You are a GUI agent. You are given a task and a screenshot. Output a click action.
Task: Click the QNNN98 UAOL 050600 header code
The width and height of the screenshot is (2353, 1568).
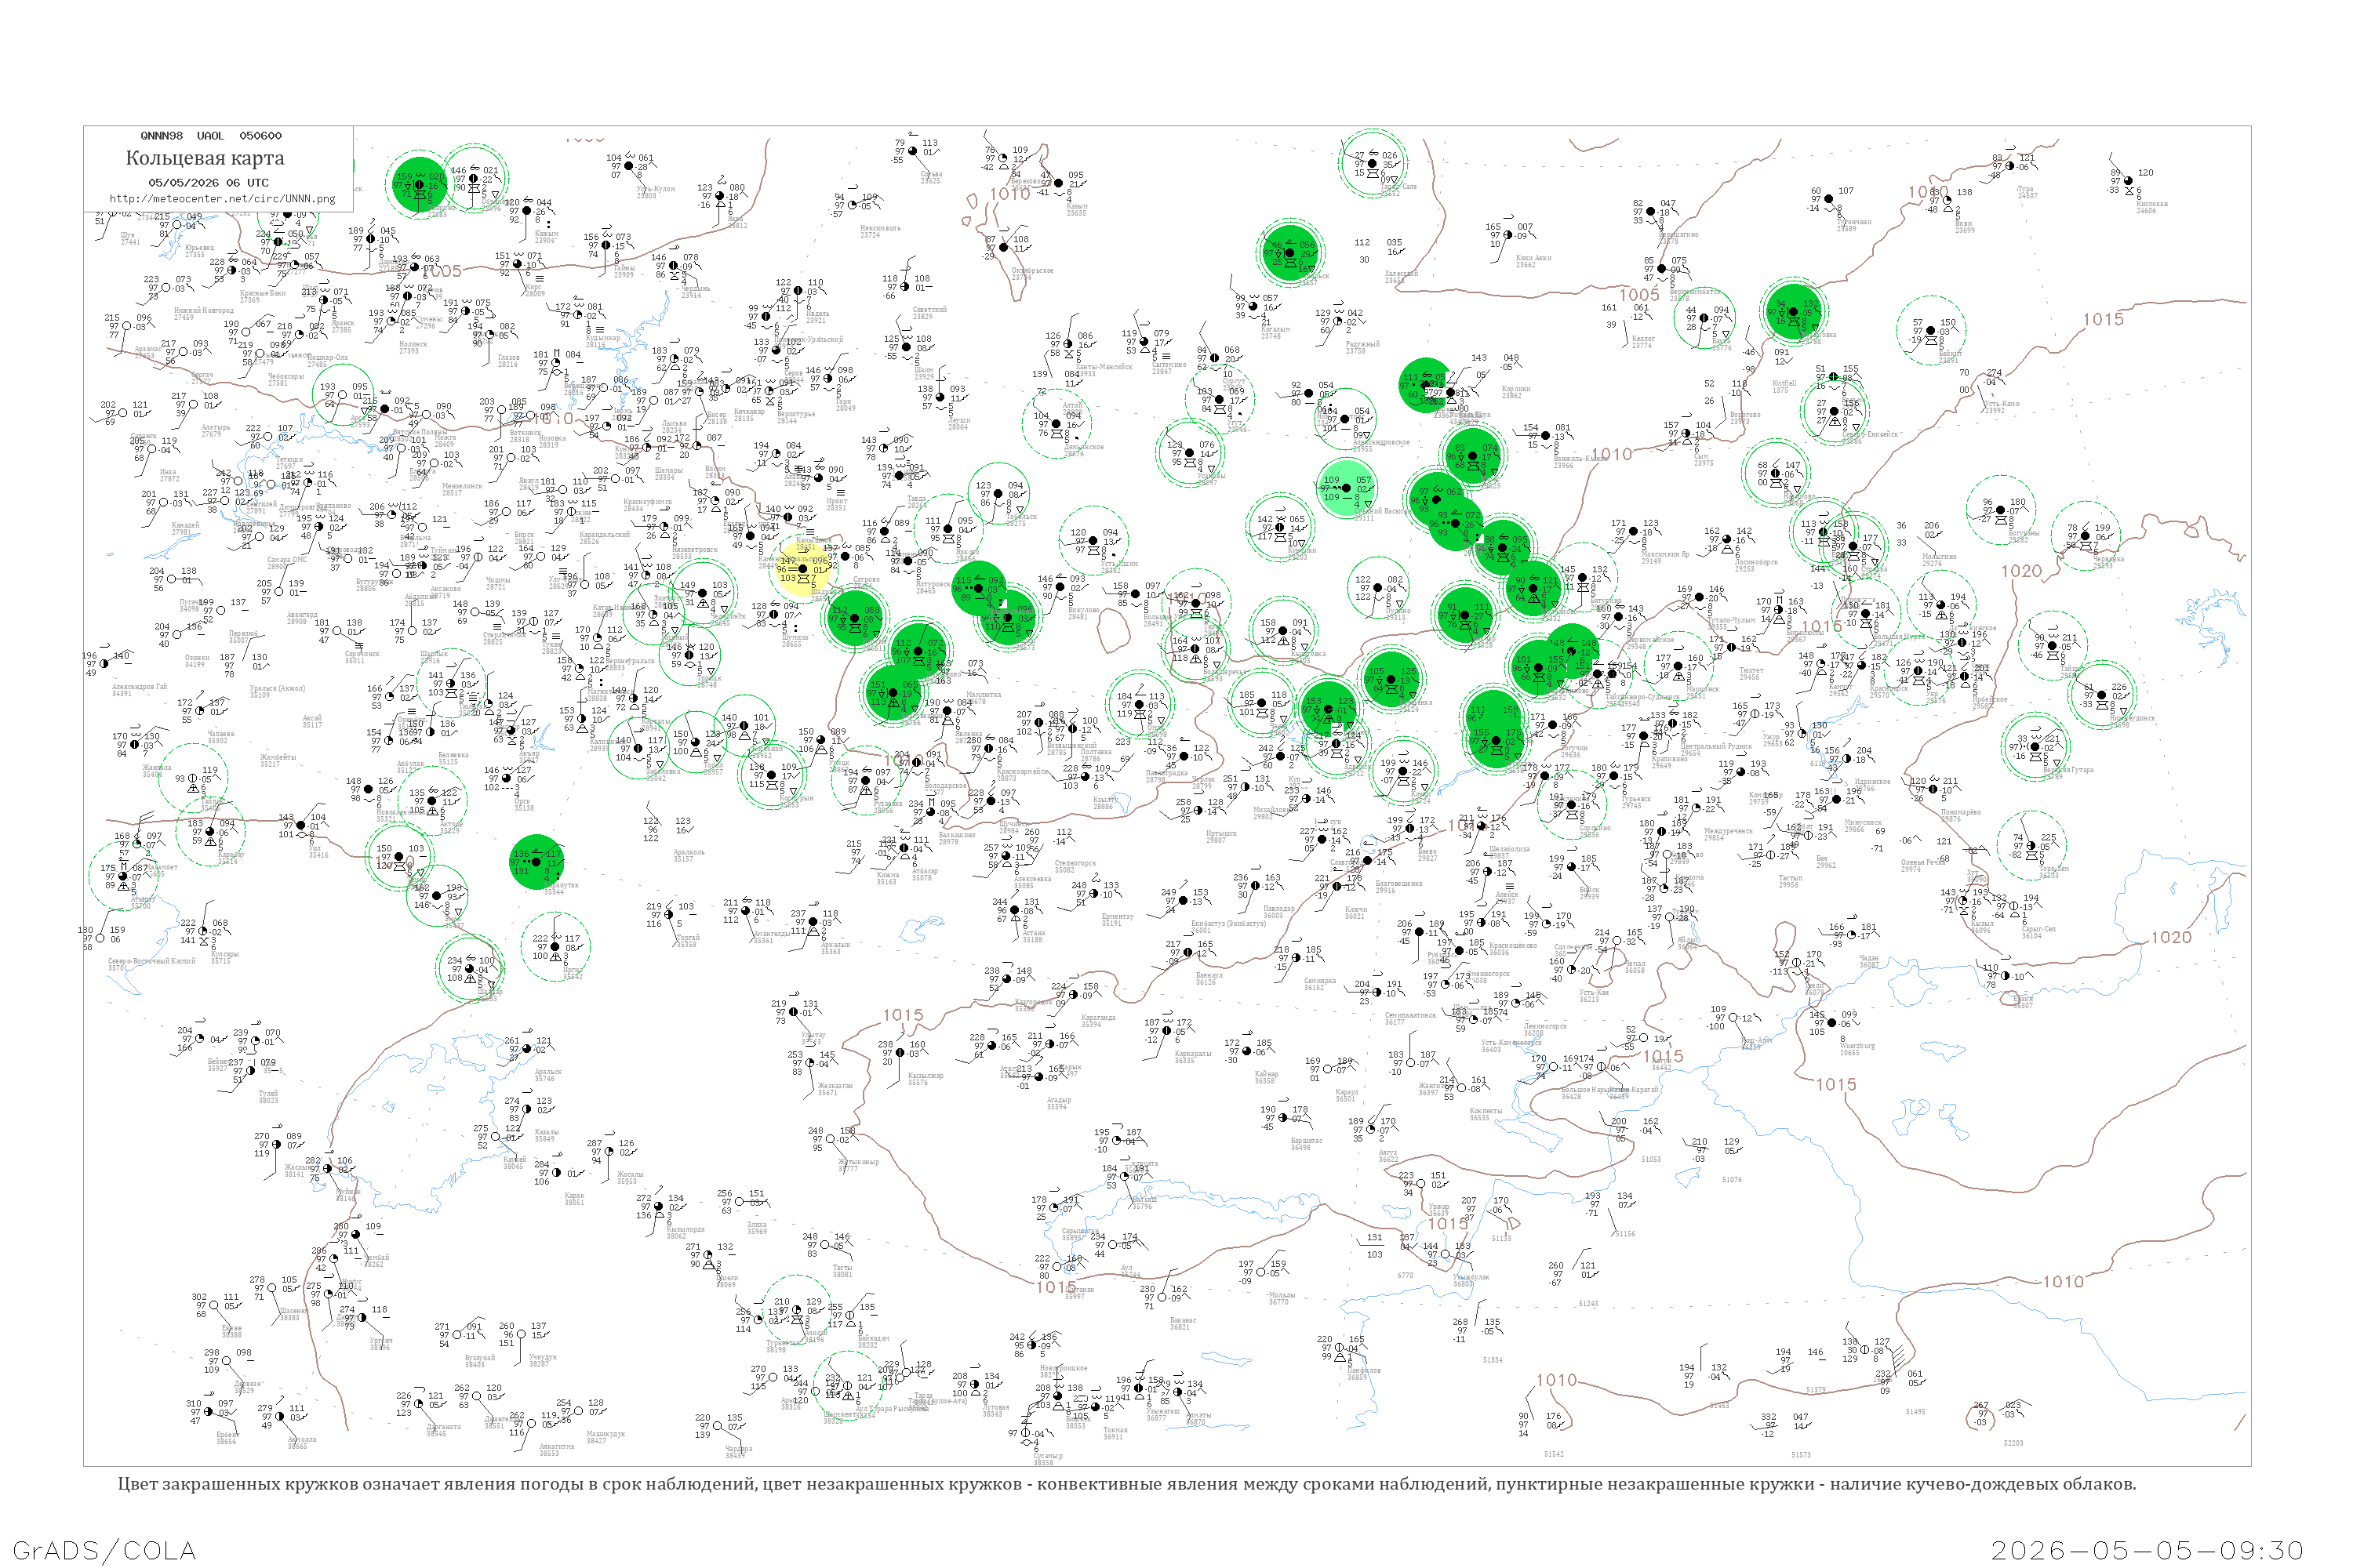(211, 136)
